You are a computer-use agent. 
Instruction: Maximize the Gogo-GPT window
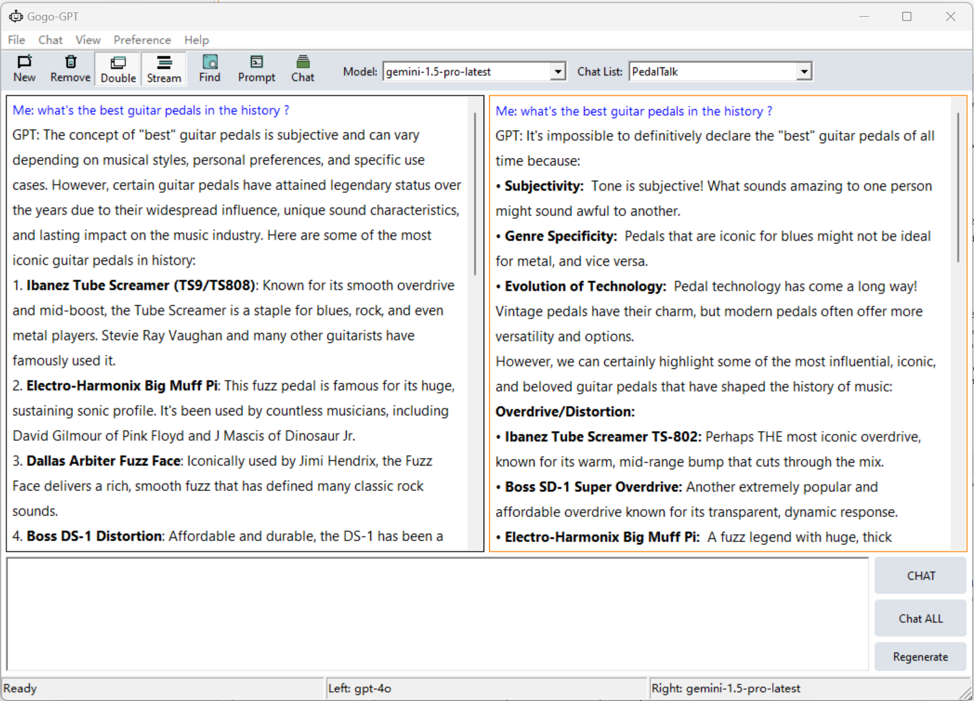(907, 17)
